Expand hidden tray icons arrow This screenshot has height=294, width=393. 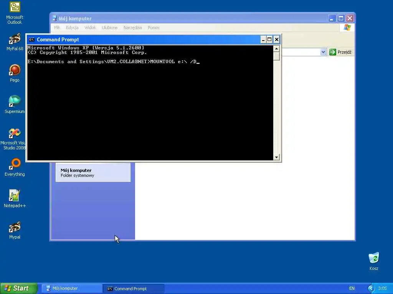point(371,289)
